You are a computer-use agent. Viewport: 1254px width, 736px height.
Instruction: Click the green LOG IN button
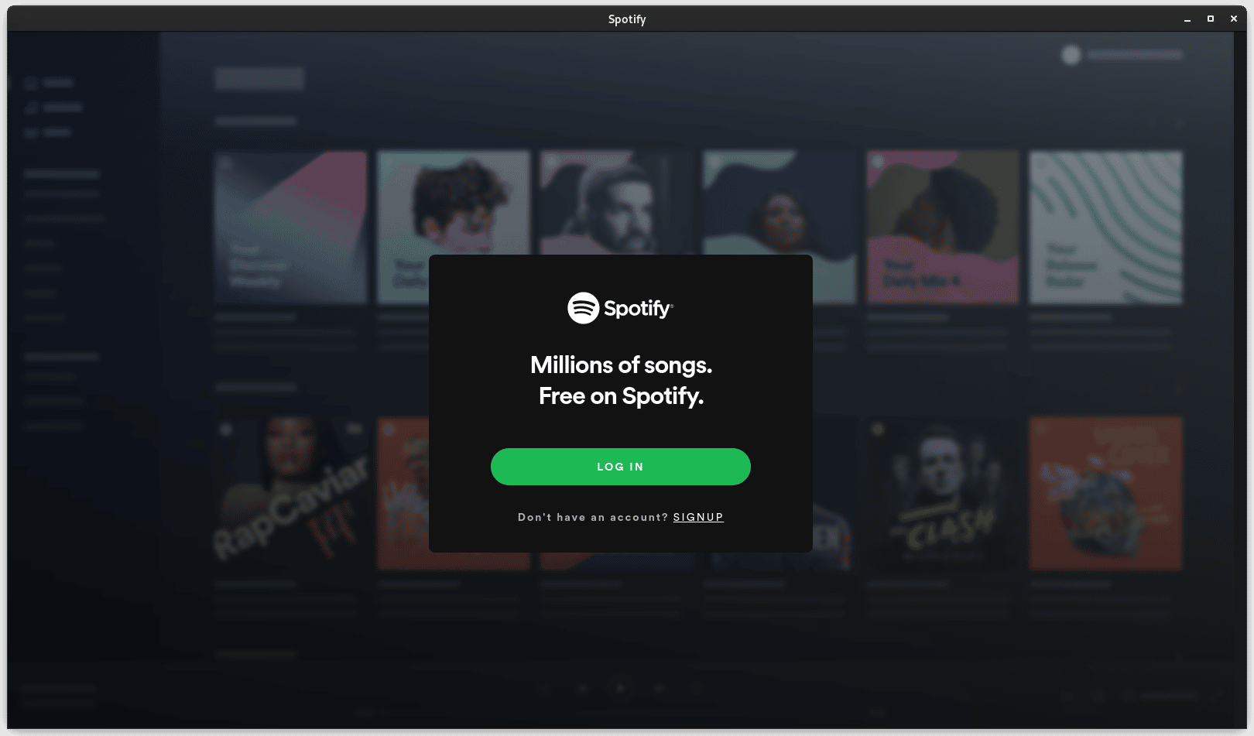[x=620, y=467]
